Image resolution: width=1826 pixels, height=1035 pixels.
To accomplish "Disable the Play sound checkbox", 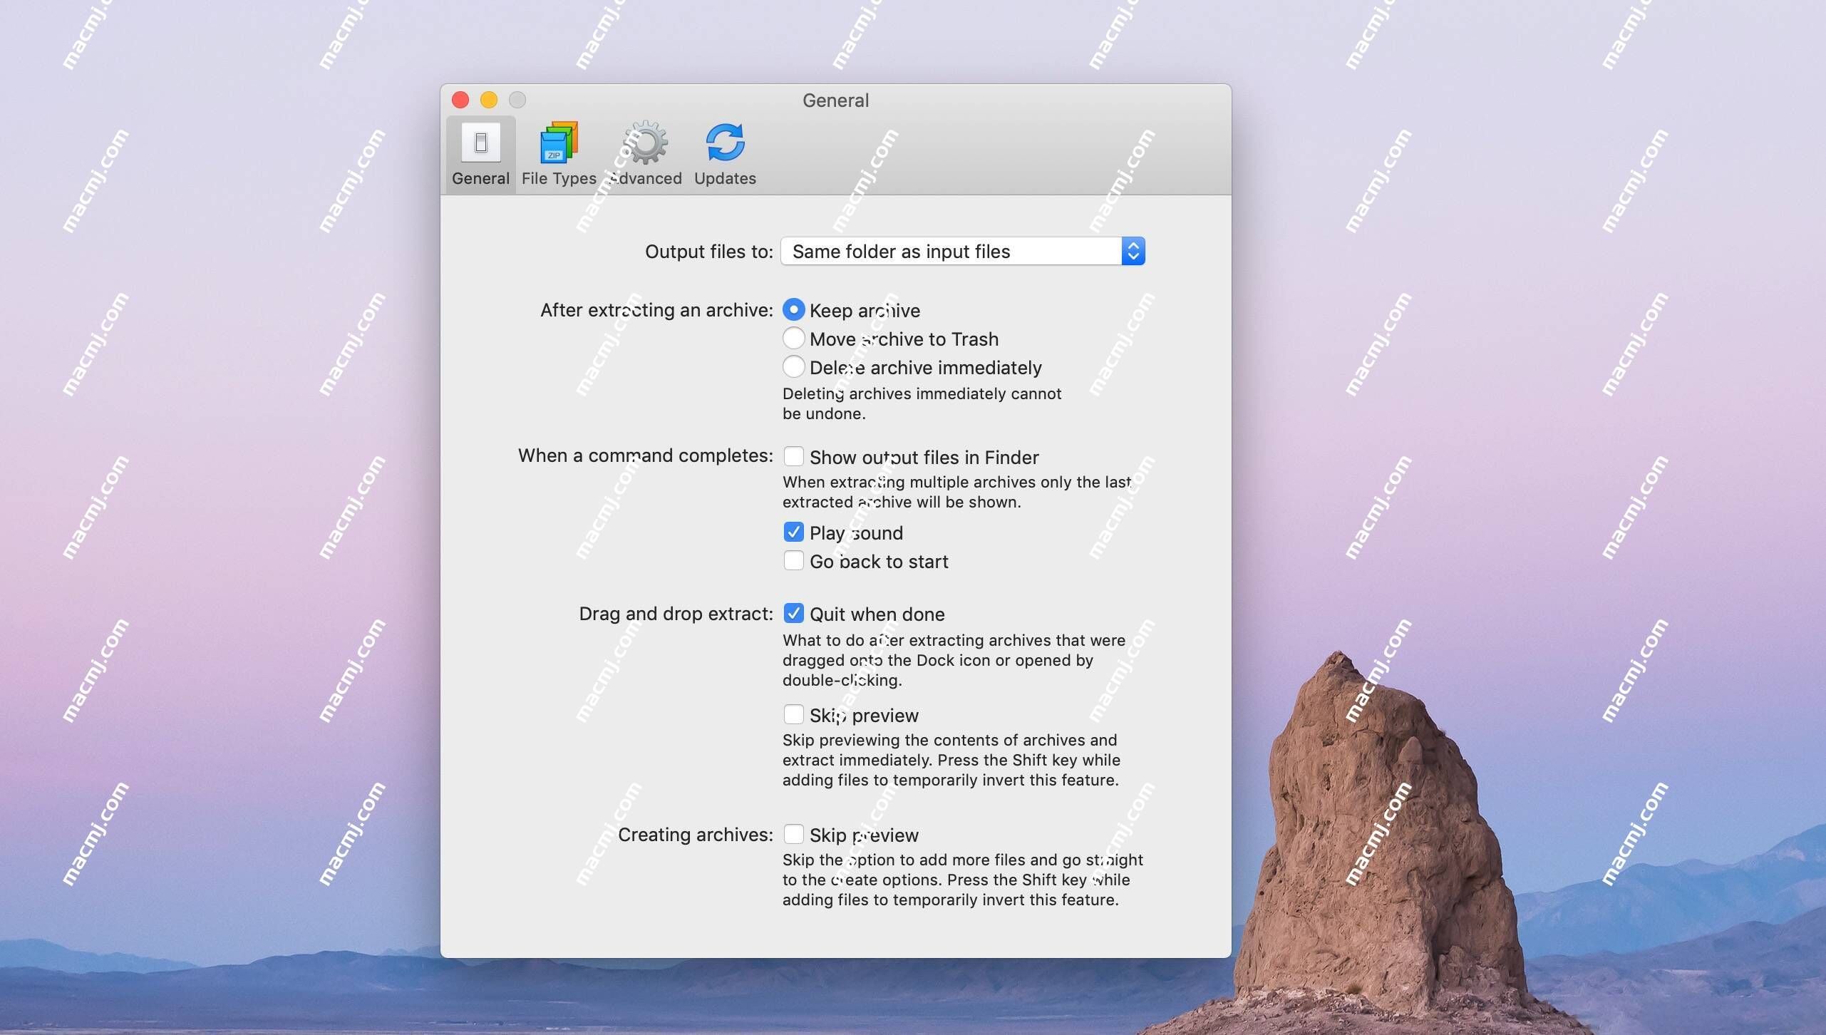I will [793, 532].
